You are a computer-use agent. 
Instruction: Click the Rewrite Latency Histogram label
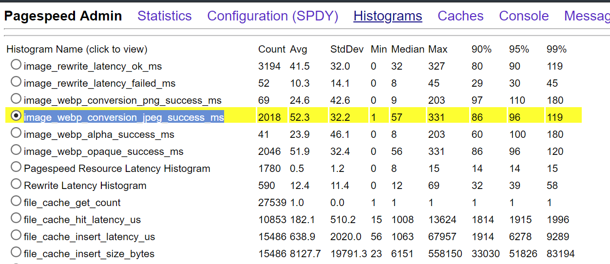pos(85,186)
